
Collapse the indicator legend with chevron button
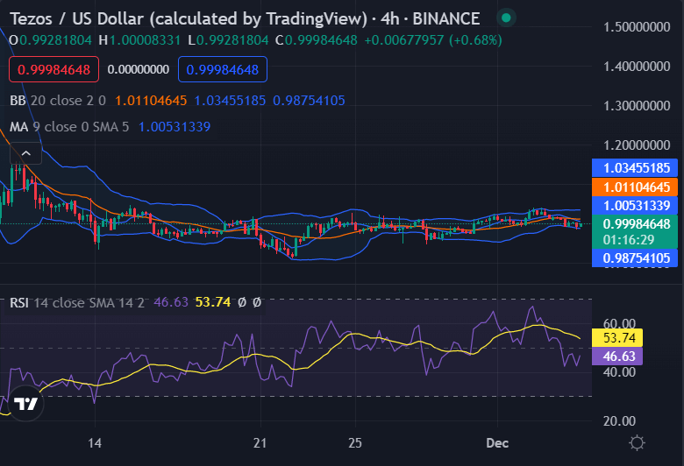tap(25, 153)
